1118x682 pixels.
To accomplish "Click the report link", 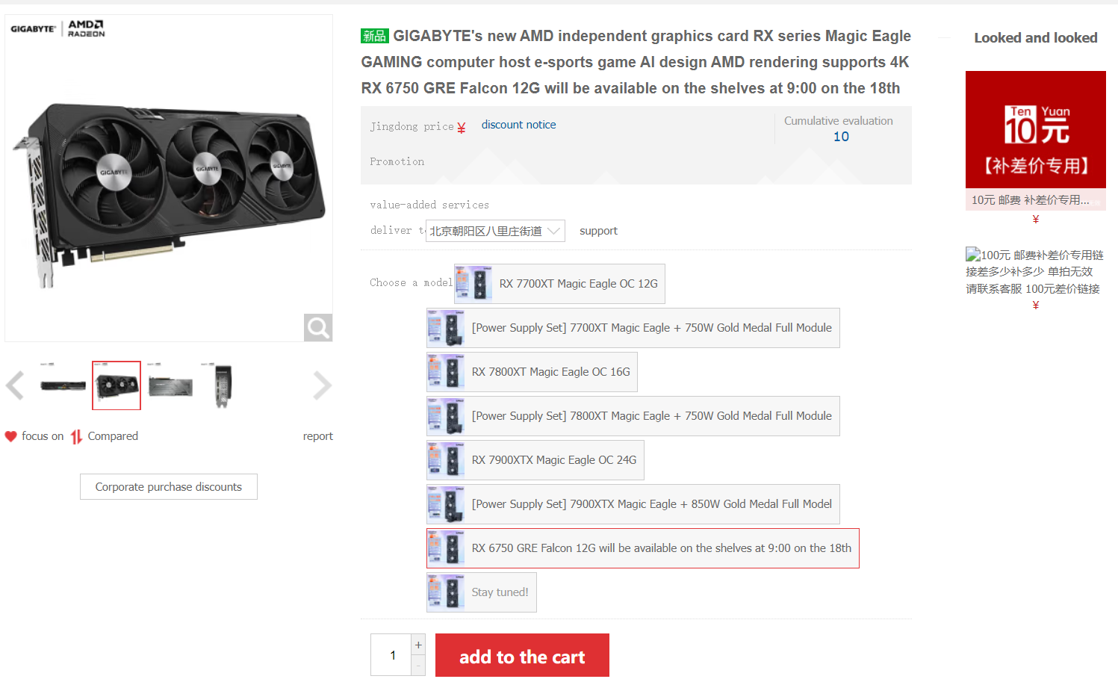I will click(318, 436).
